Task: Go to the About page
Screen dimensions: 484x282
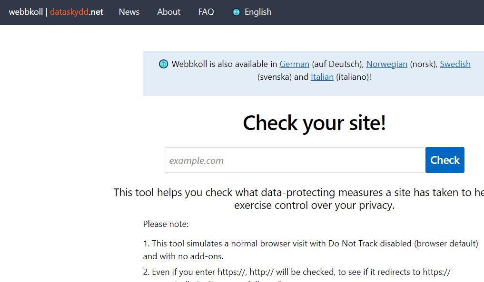Action: 168,12
